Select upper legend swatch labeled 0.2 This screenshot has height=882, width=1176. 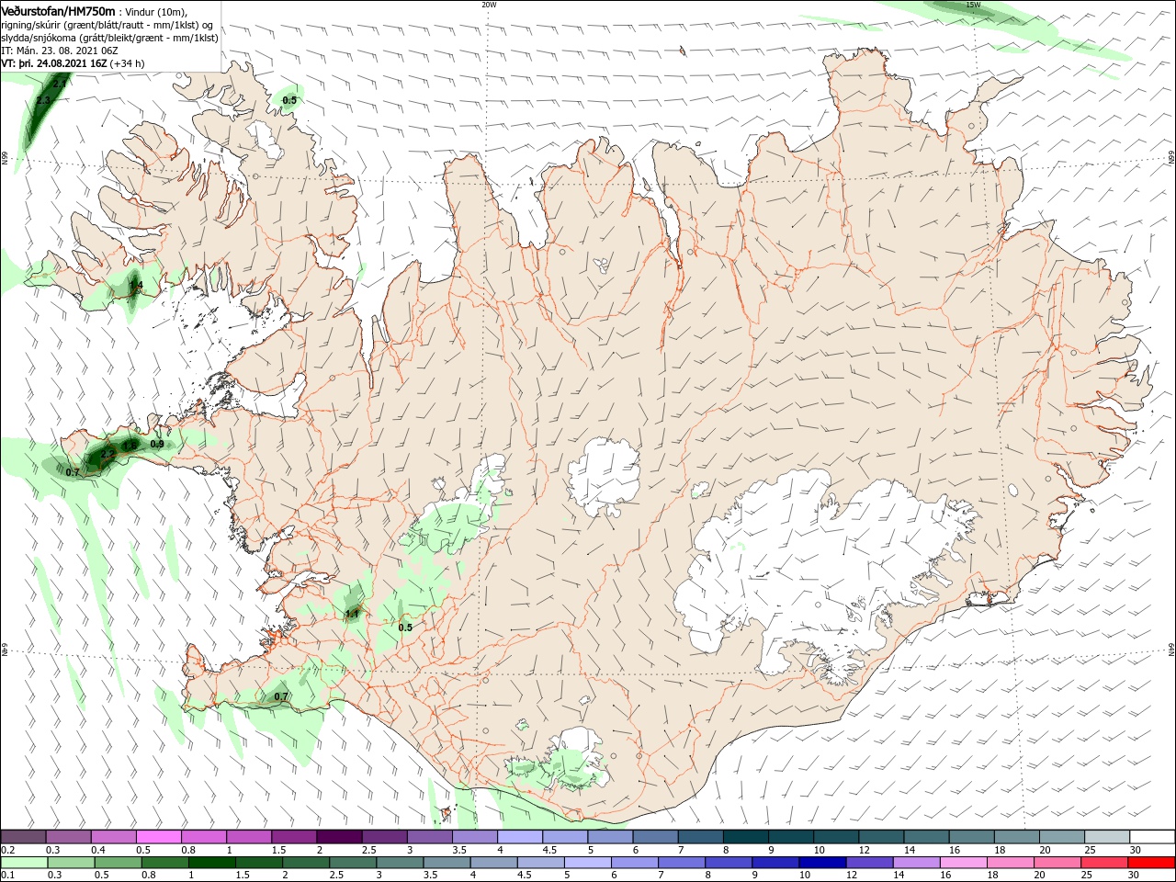point(23,837)
